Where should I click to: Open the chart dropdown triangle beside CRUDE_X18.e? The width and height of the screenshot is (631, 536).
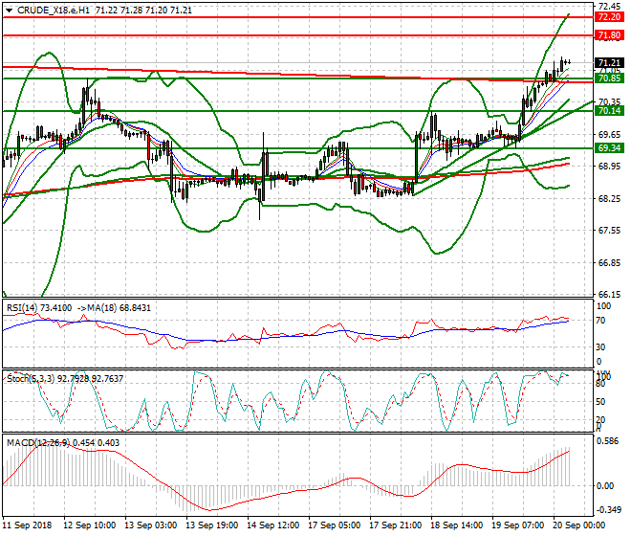[9, 11]
